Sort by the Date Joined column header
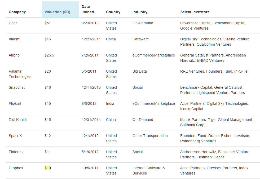The height and width of the screenshot is (179, 260). click(x=88, y=9)
